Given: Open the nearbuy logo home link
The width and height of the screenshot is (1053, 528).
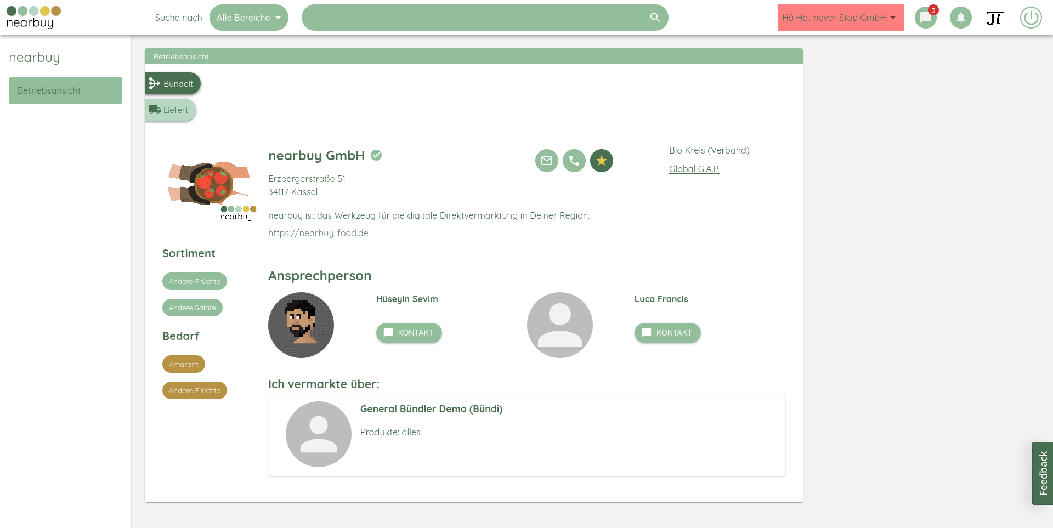Looking at the screenshot, I should (33, 18).
